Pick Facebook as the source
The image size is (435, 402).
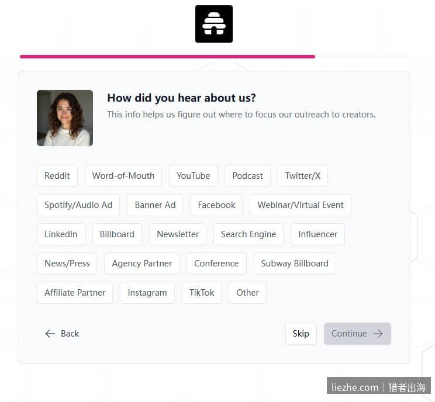point(216,205)
